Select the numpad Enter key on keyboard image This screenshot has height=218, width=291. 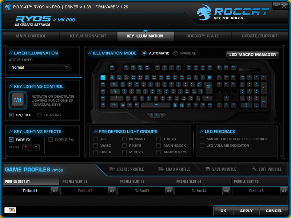(263, 101)
